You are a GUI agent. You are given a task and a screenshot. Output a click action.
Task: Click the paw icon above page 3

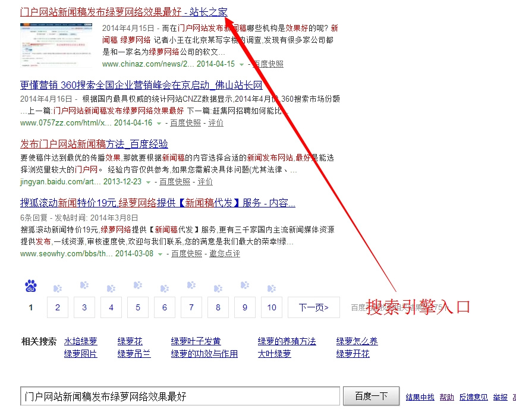(84, 285)
